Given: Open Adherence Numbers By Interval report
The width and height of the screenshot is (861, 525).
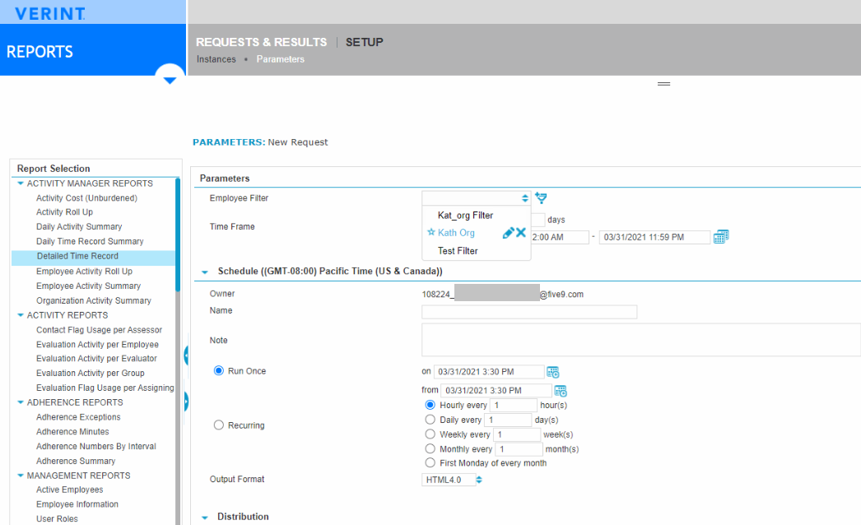Looking at the screenshot, I should (x=96, y=447).
